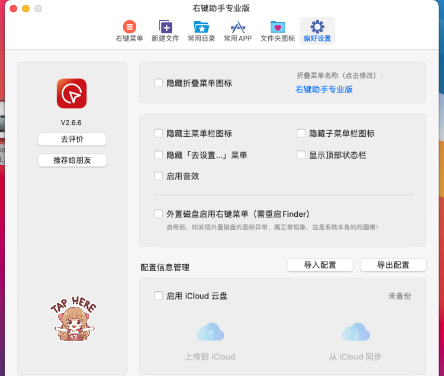Switch to the 常用 APP tab

238,31
